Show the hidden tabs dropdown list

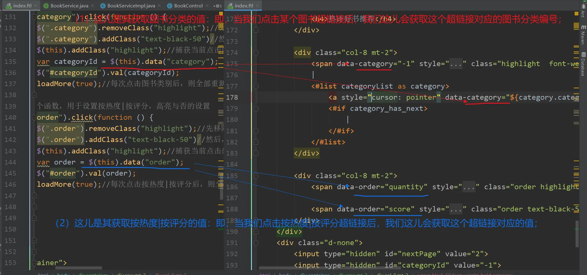(x=217, y=6)
